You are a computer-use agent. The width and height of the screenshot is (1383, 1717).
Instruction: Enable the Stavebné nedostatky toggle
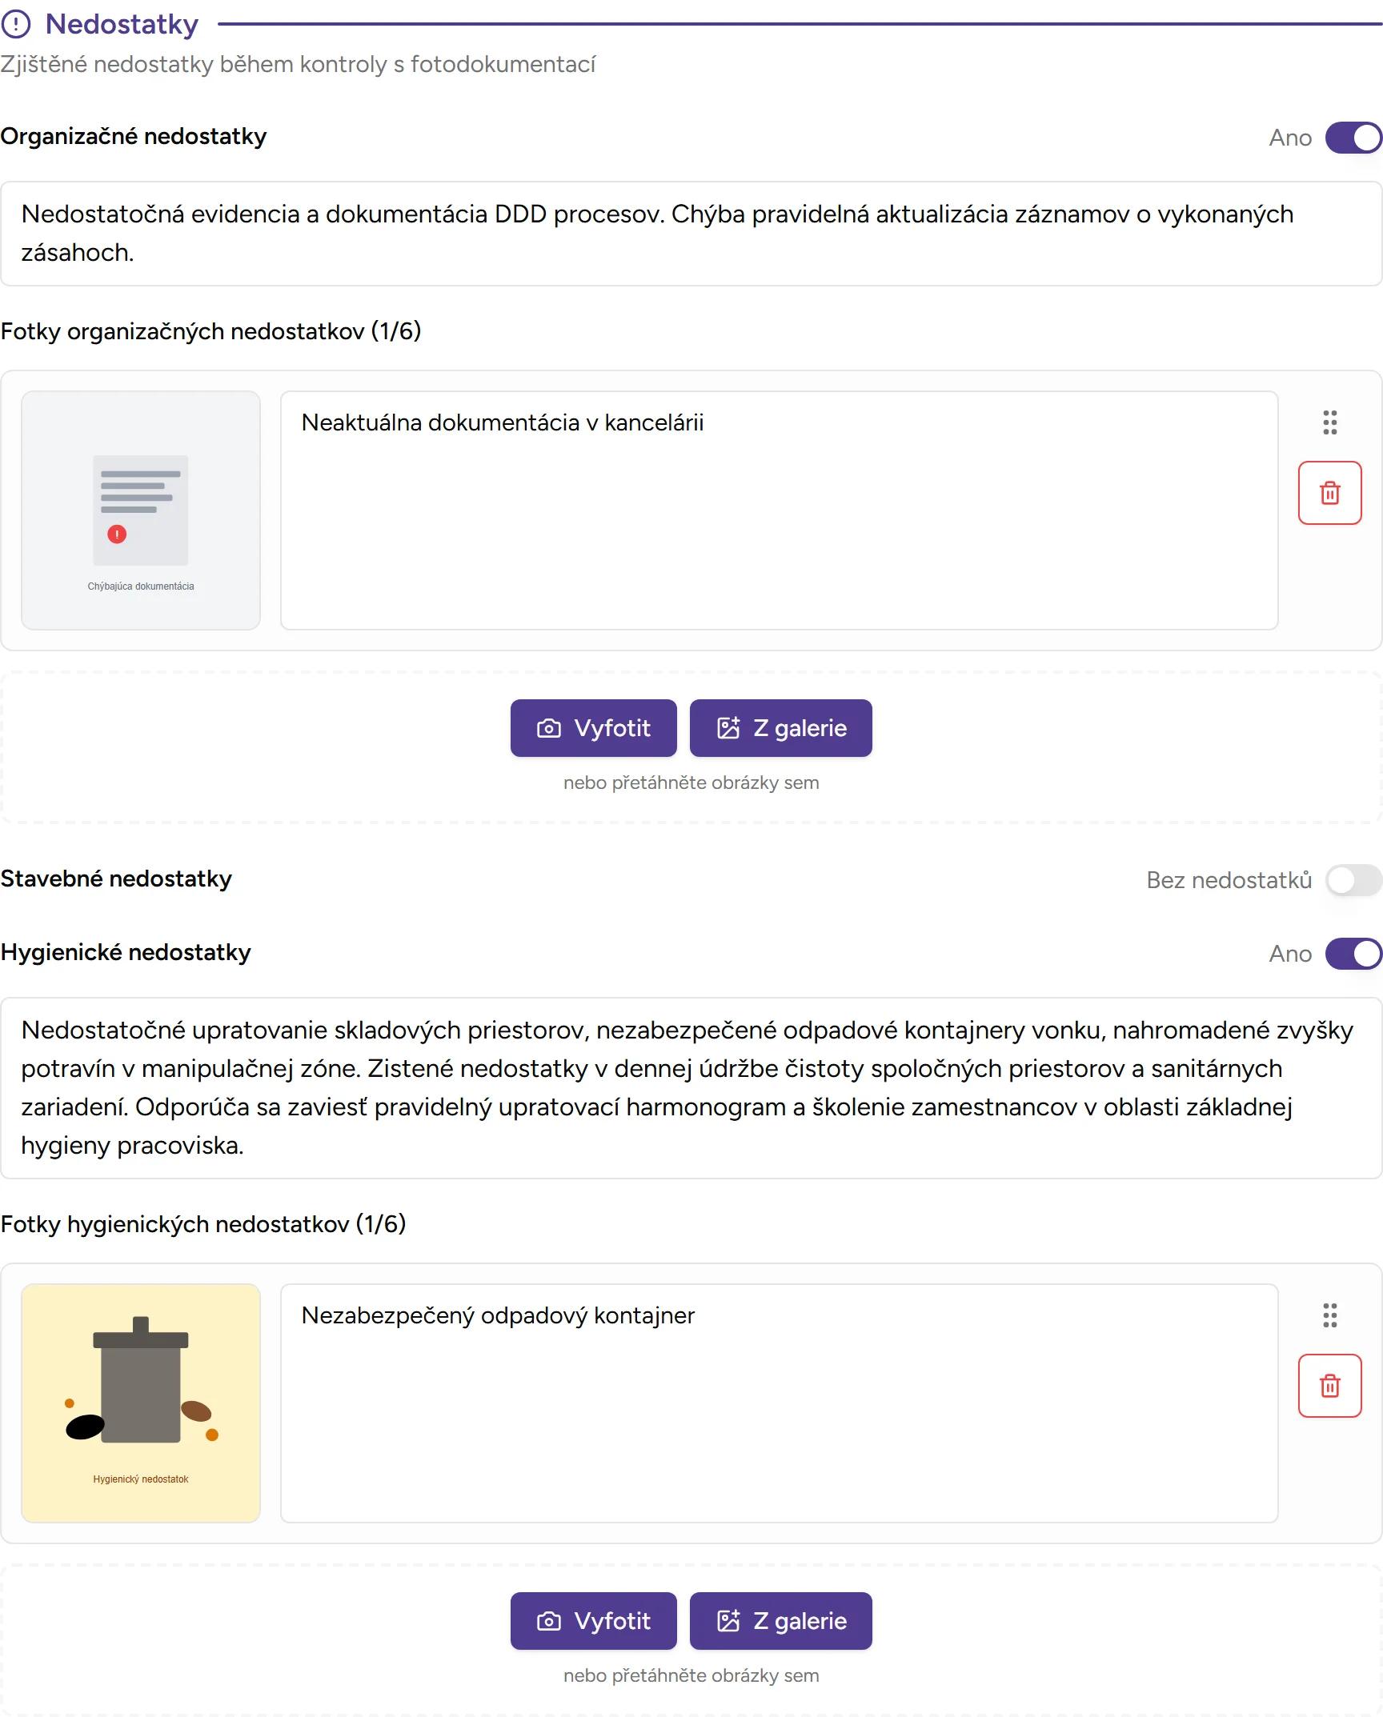click(x=1353, y=880)
